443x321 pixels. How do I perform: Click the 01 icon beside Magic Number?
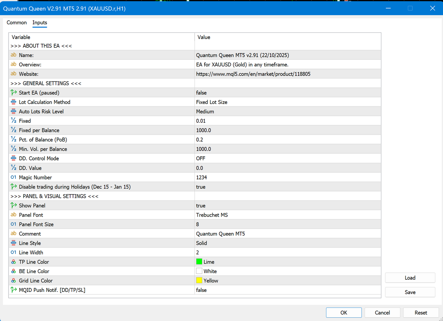(14, 177)
